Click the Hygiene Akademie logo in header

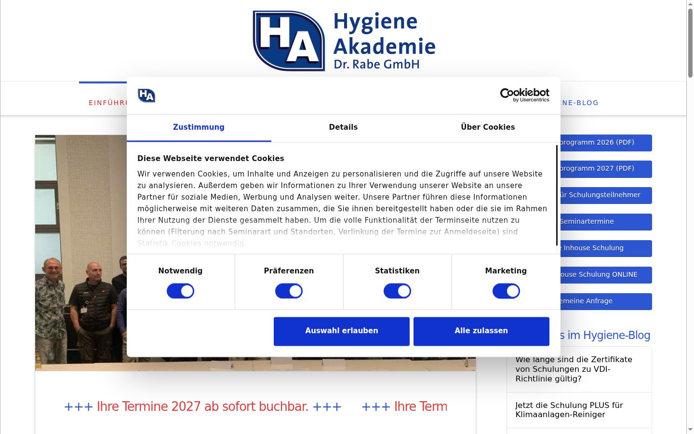344,41
